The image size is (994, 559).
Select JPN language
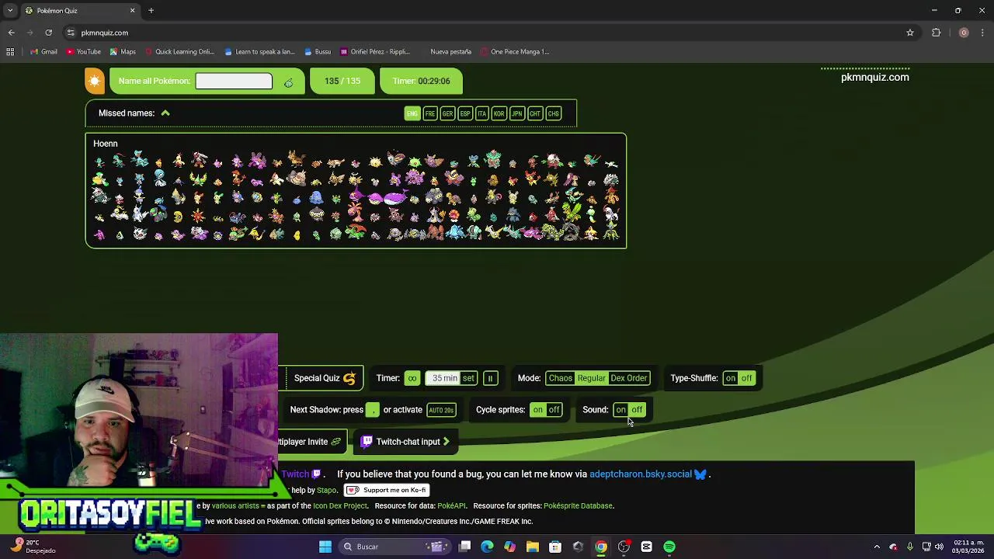[517, 113]
